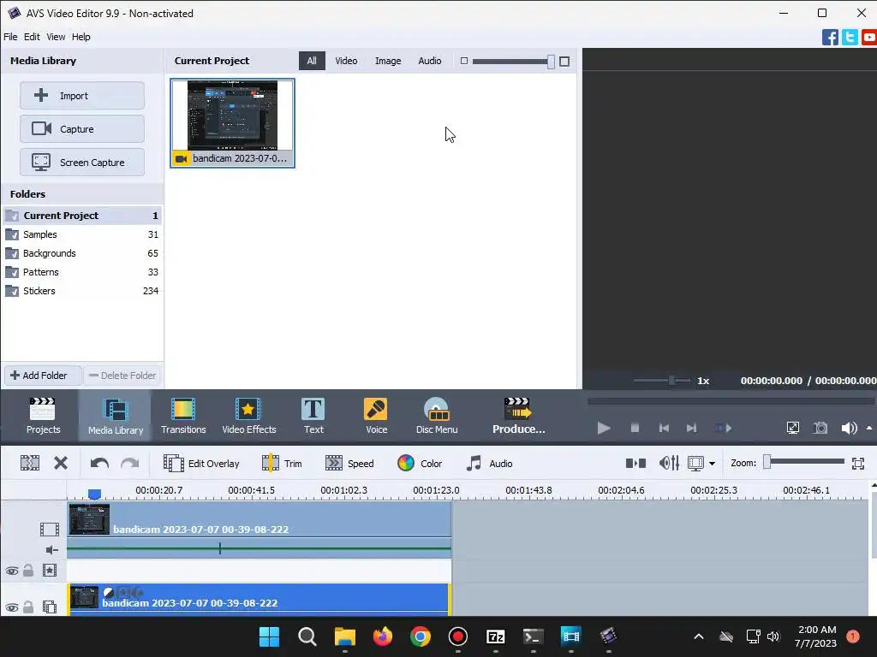Select the Current Project folder
The width and height of the screenshot is (877, 657).
pos(82,216)
